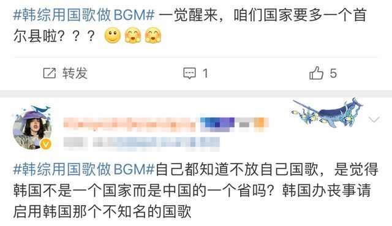
Task: Select the 转发 repost label
Action: pyautogui.click(x=75, y=73)
